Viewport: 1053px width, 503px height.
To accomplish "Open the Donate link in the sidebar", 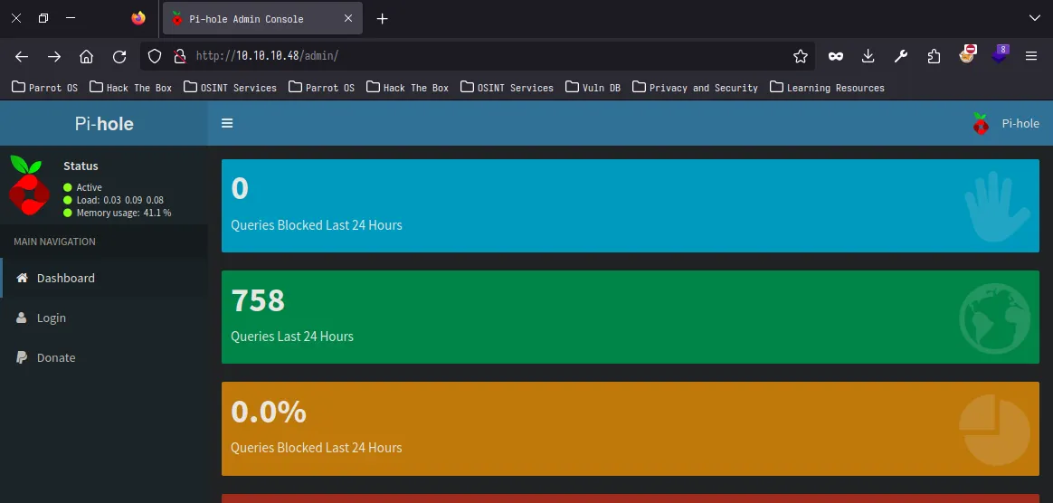I will pyautogui.click(x=55, y=357).
